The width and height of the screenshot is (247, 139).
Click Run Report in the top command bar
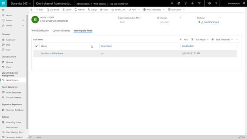(174, 10)
